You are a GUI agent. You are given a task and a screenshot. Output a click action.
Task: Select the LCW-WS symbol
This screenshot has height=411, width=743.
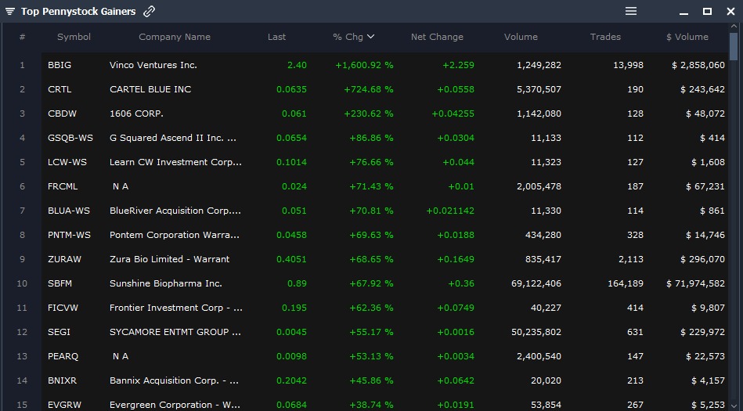pos(67,161)
